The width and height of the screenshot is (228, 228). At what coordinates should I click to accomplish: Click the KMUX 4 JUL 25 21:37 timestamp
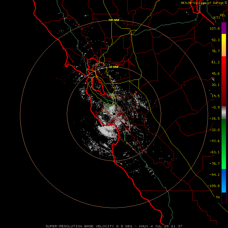point(161,226)
